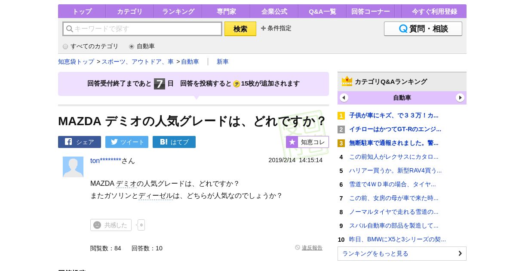Select the すべてのカテゴリ radio button
This screenshot has width=516, height=271.
click(x=65, y=46)
